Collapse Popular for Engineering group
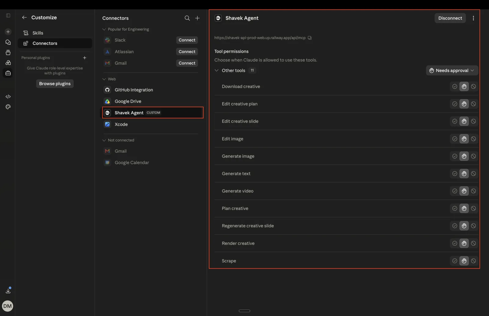 tap(104, 29)
